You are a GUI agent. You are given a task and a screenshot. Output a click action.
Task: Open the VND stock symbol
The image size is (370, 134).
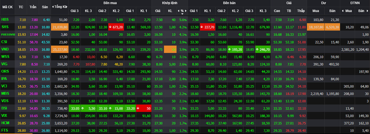[5, 49]
